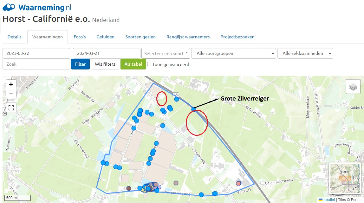The image size is (364, 203).
Task: Show results as table via Als tabel
Action: [x=133, y=64]
